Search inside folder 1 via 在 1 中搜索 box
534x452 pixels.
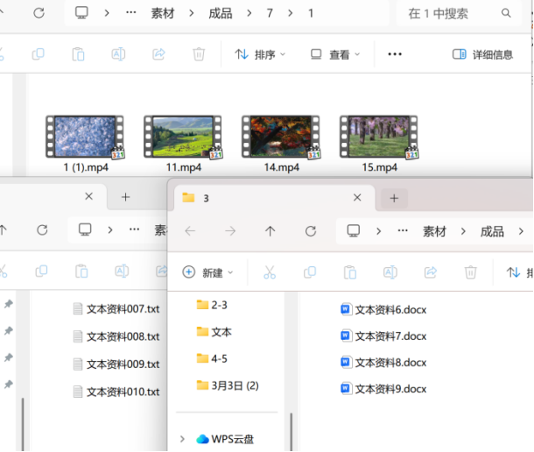pyautogui.click(x=459, y=13)
